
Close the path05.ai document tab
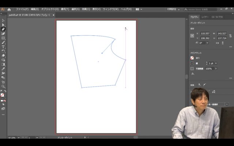pyautogui.click(x=54, y=15)
